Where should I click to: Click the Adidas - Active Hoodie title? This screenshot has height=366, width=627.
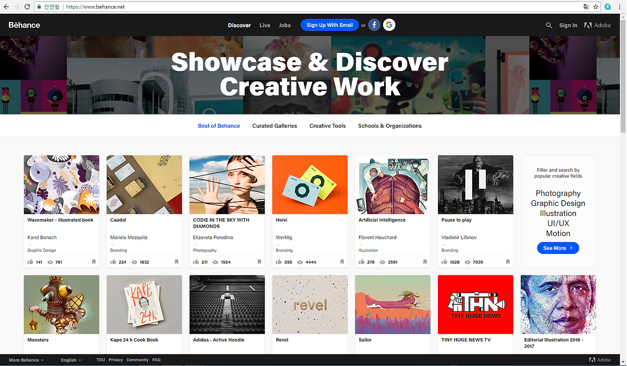(x=218, y=340)
